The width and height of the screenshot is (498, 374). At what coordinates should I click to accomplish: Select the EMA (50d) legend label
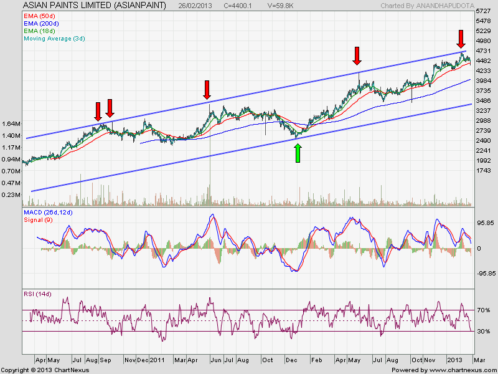click(x=39, y=16)
